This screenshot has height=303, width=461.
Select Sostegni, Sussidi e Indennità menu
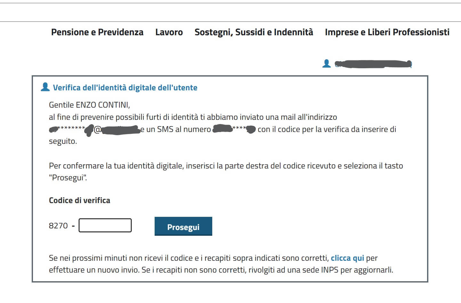click(x=254, y=32)
